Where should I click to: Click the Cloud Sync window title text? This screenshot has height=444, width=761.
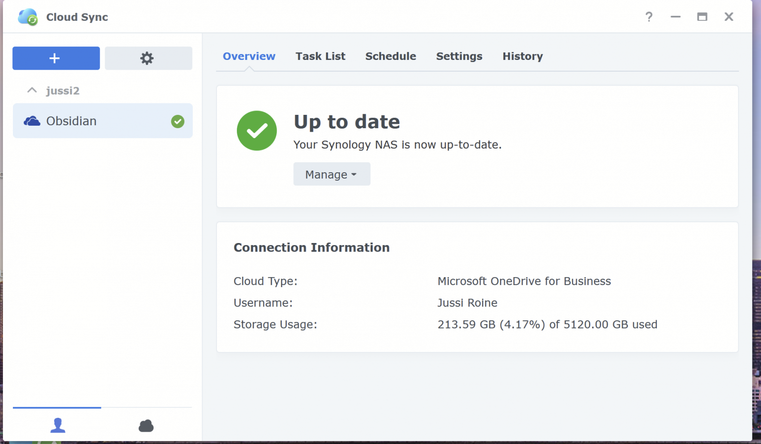click(77, 17)
